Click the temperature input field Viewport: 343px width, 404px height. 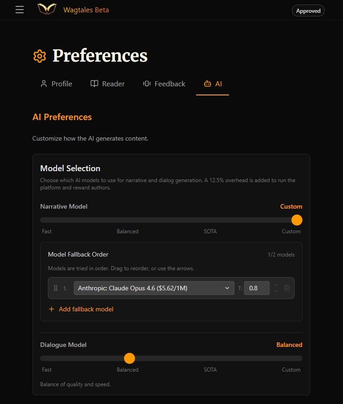point(256,288)
